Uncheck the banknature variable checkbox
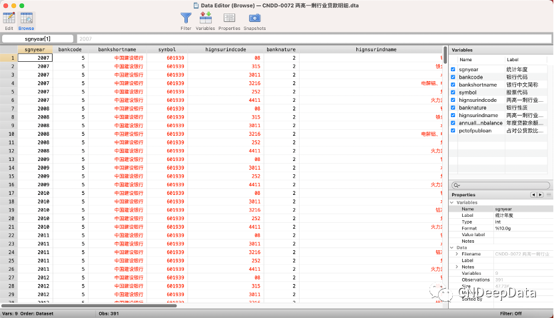Viewport: 554px width, 318px height. 453,108
